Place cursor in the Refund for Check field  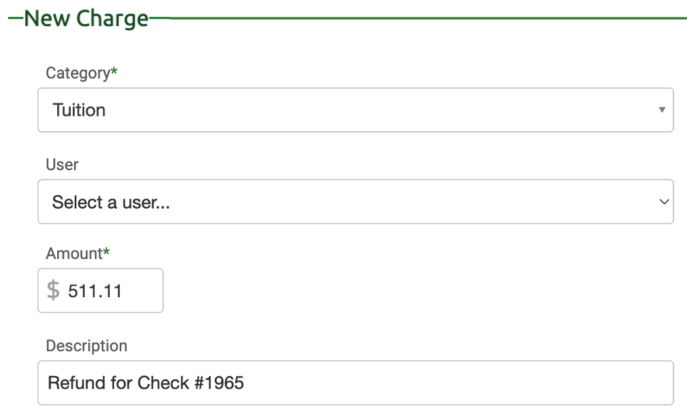269,382
